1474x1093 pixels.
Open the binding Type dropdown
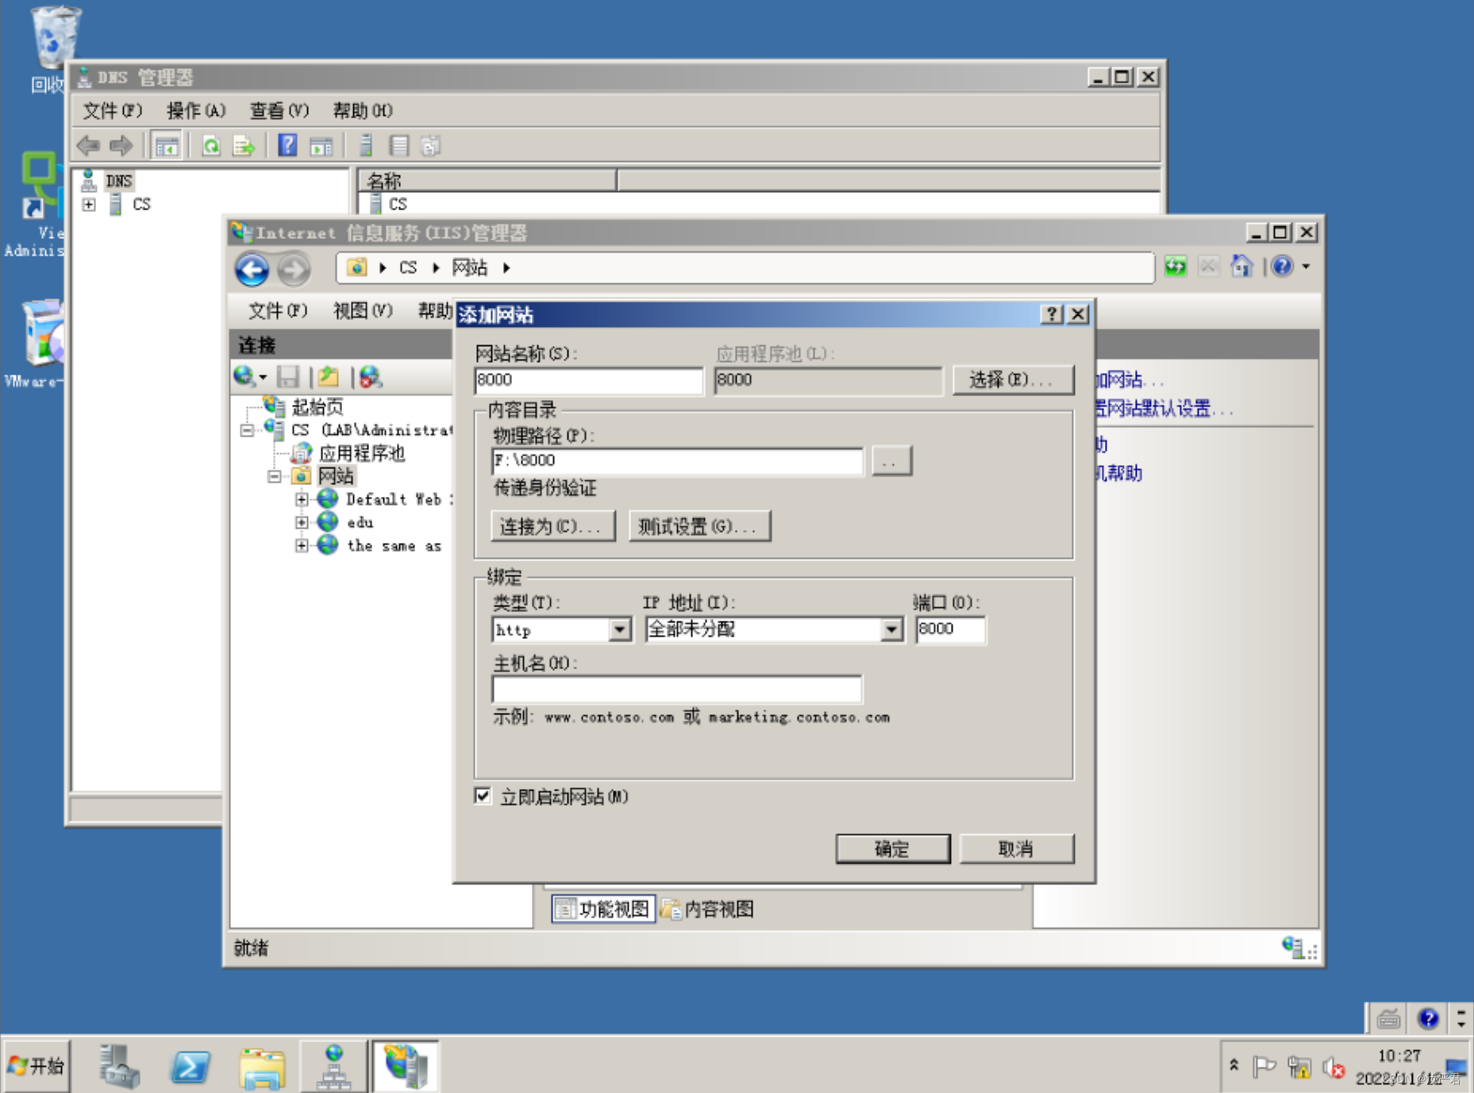620,629
